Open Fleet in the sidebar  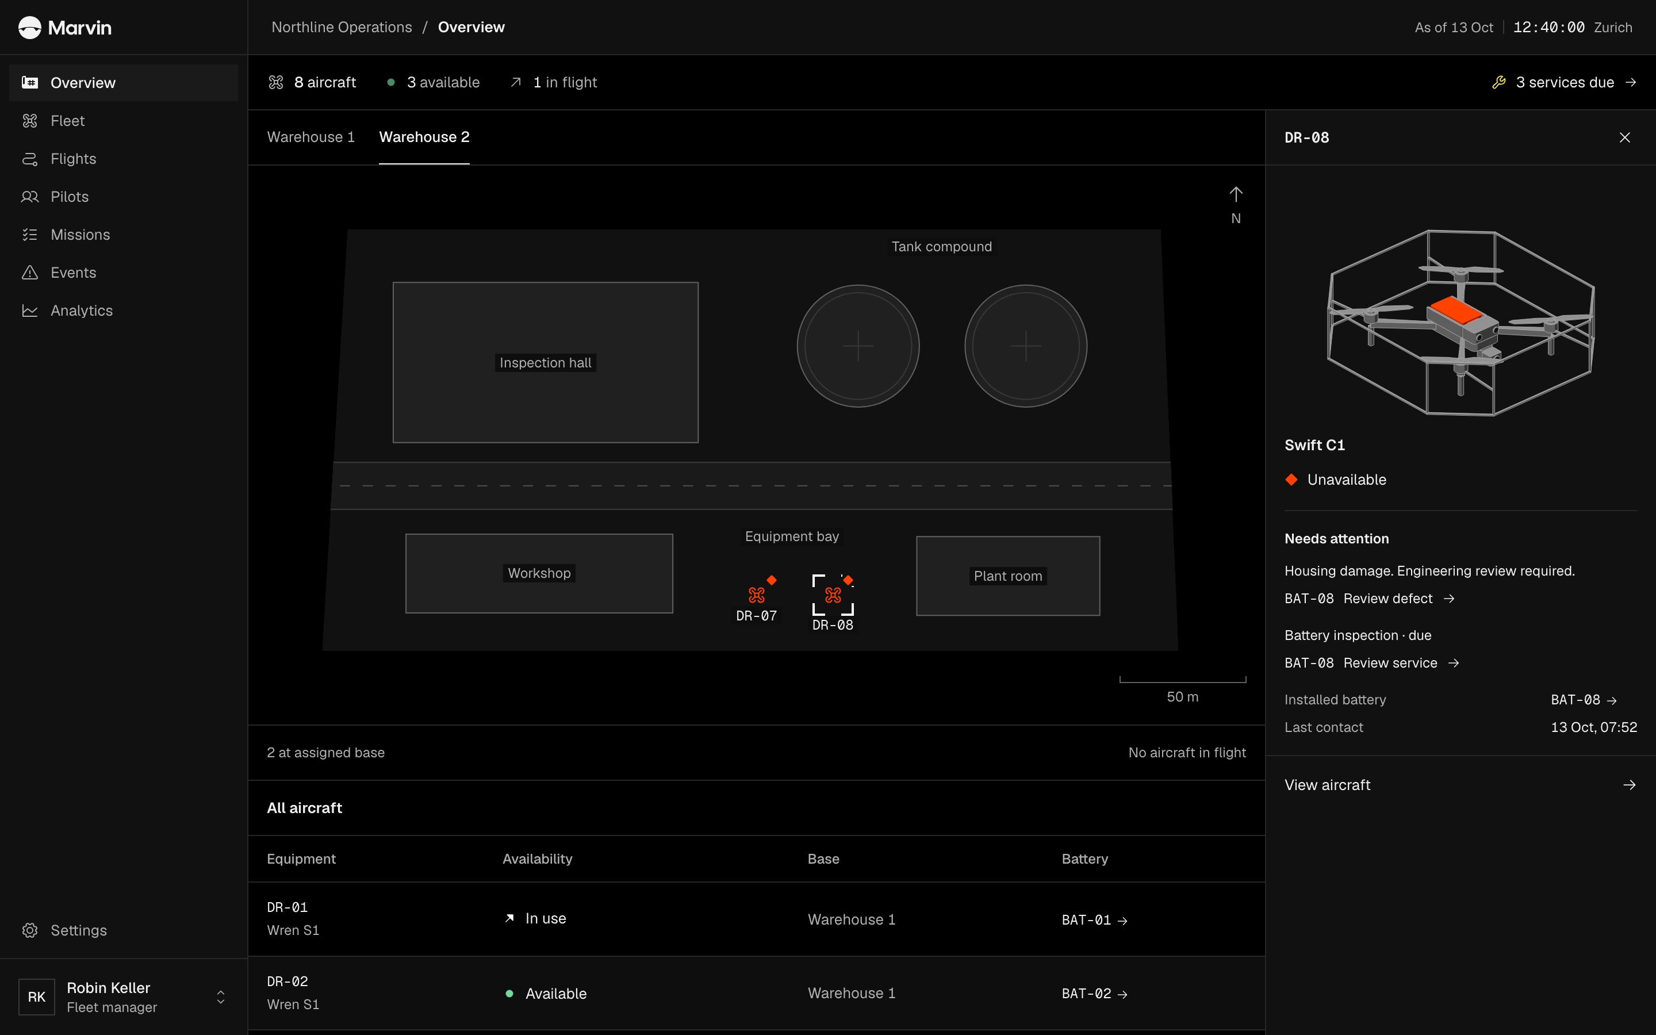click(123, 121)
